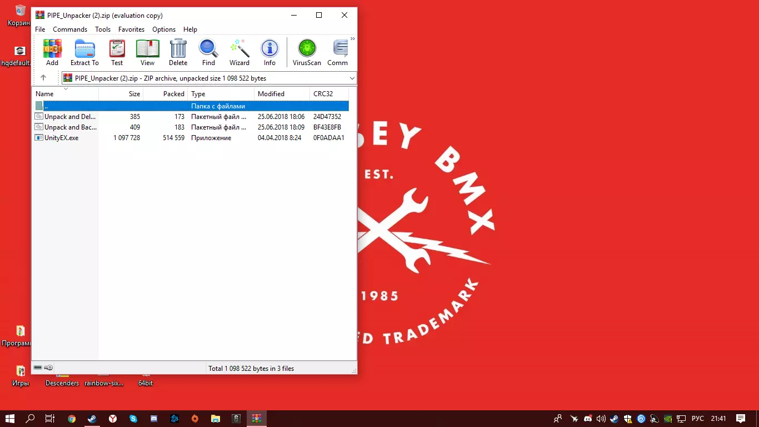The image size is (759, 427).
Task: Open File Explorer from the taskbar
Action: point(216,419)
